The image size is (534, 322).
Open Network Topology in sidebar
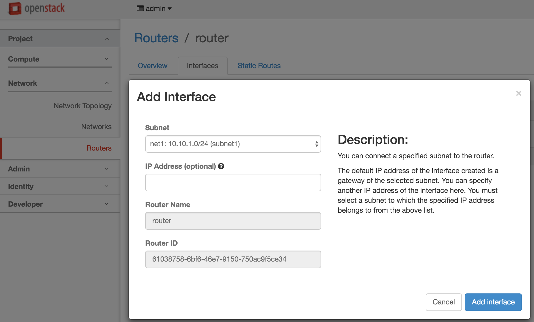click(x=82, y=106)
